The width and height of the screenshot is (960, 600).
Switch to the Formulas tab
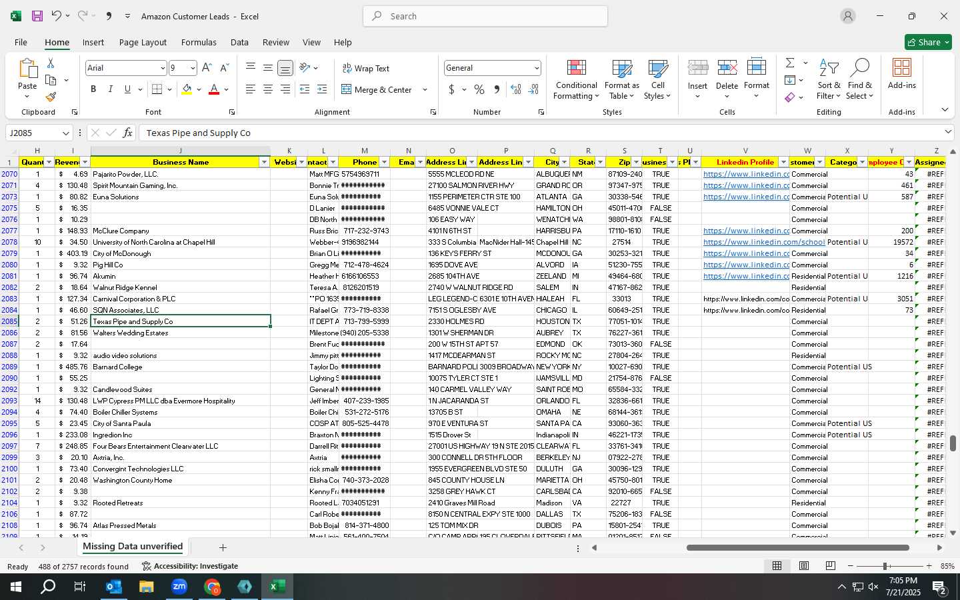click(x=199, y=42)
